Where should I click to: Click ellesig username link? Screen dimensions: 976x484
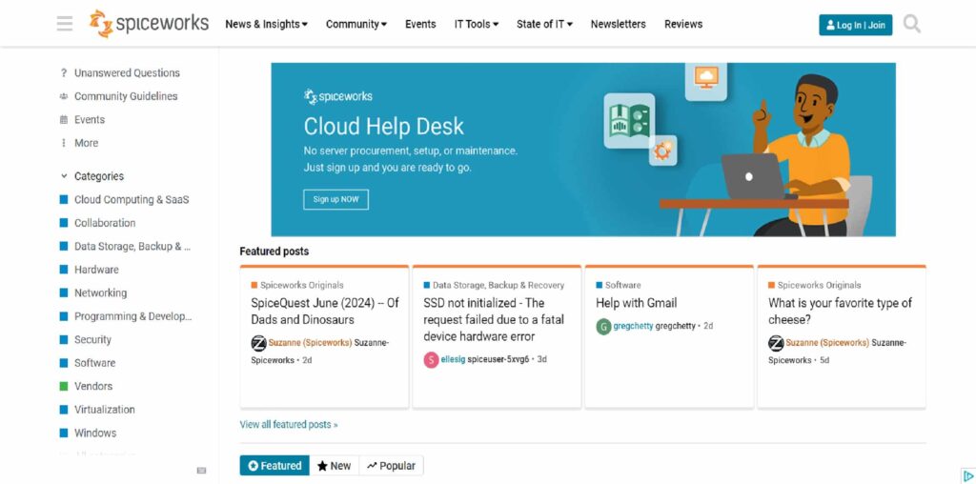(453, 359)
